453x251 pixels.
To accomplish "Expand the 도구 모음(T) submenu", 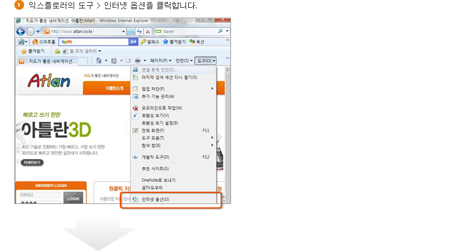I will click(173, 138).
